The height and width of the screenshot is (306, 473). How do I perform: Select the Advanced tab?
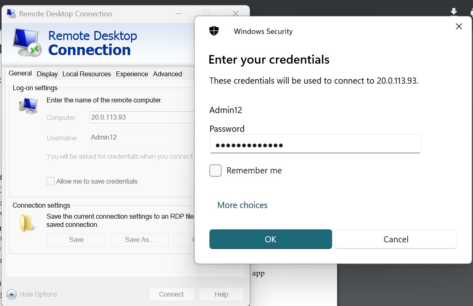[167, 74]
